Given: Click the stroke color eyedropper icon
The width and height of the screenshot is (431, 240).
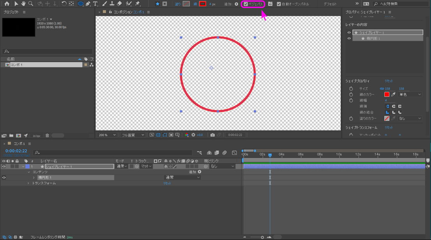Looking at the screenshot, I should click(394, 94).
